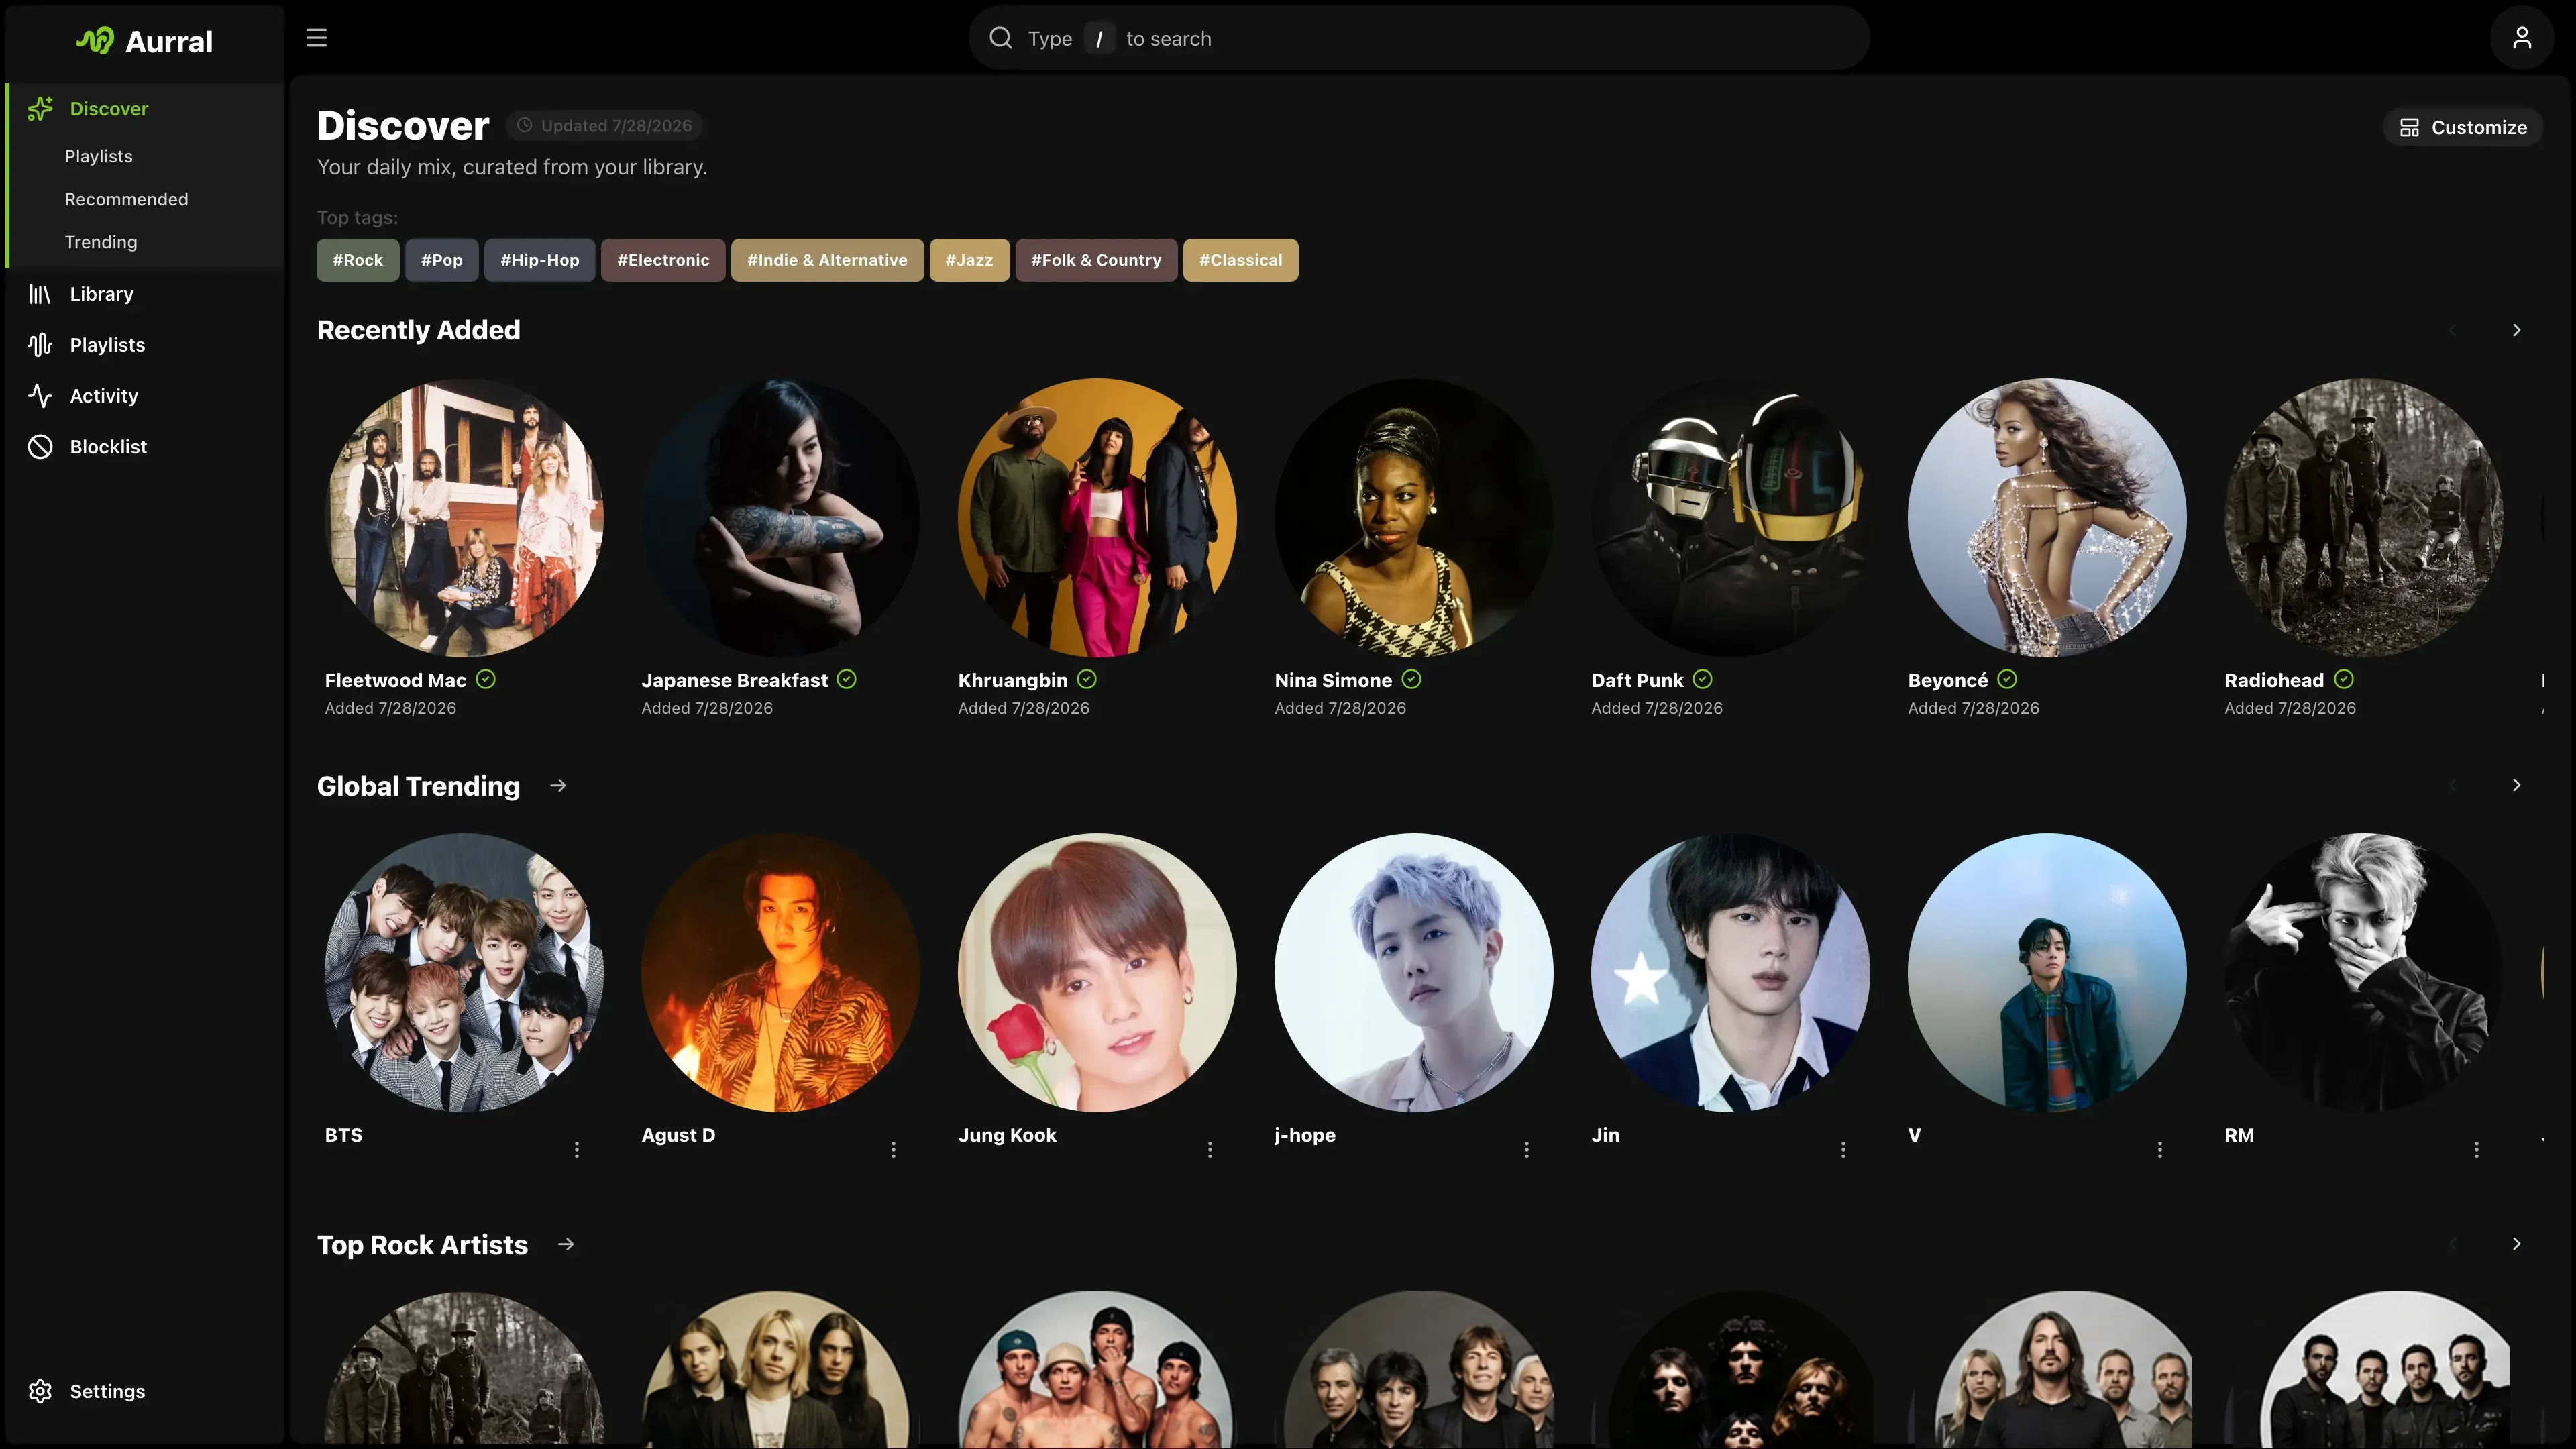Filter by #Classical tag
This screenshot has width=2576, height=1449.
[x=1240, y=260]
